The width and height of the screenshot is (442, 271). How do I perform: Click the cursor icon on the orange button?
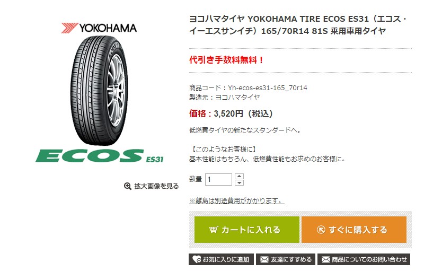[x=321, y=230]
